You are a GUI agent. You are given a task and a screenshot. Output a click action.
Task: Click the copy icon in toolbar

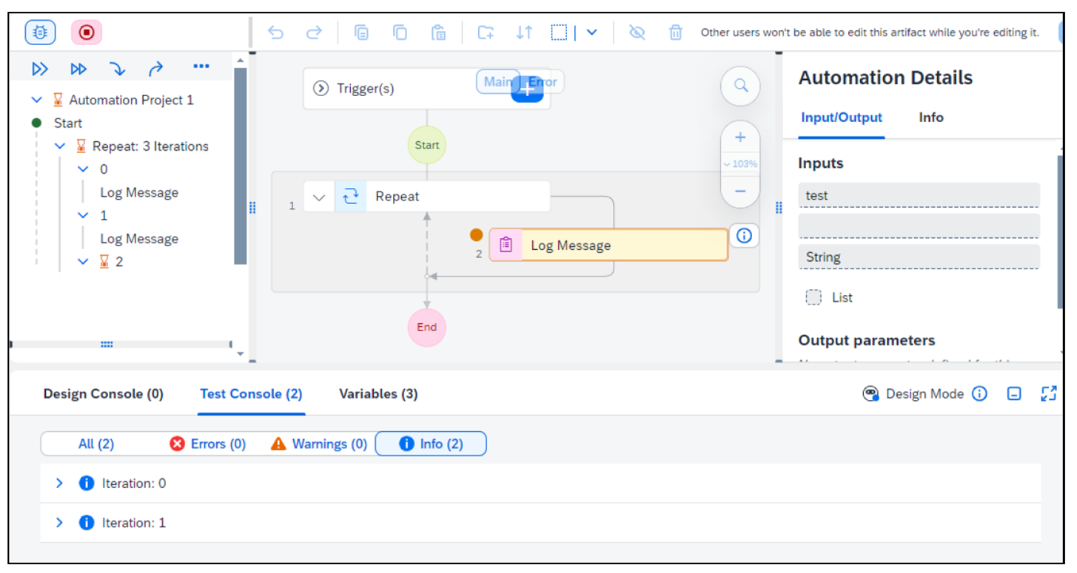(x=400, y=33)
